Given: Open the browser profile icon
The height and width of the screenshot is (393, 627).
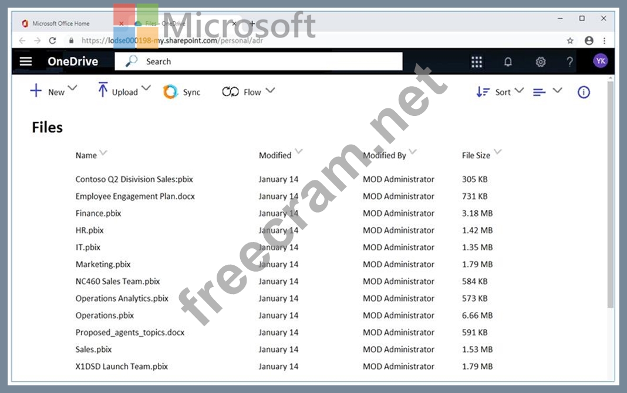Looking at the screenshot, I should click(589, 40).
